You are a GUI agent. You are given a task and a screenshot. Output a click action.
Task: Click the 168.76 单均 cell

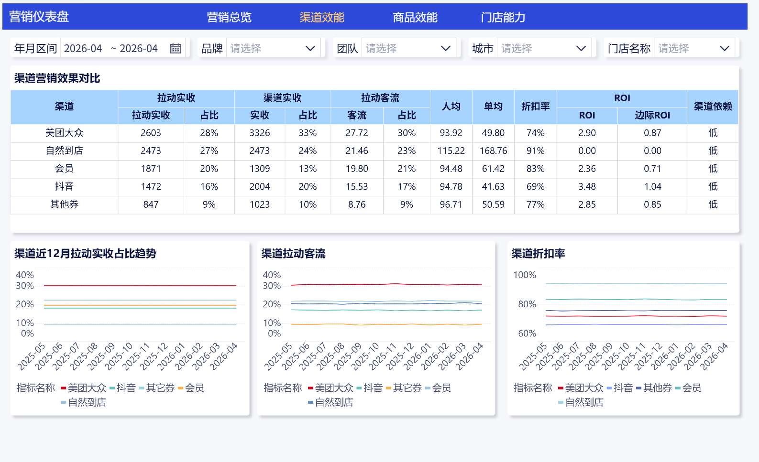click(493, 150)
